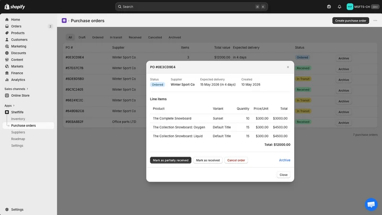Image resolution: width=382 pixels, height=215 pixels.
Task: Archive purchase order #57D37C7B row
Action: (x=343, y=69)
